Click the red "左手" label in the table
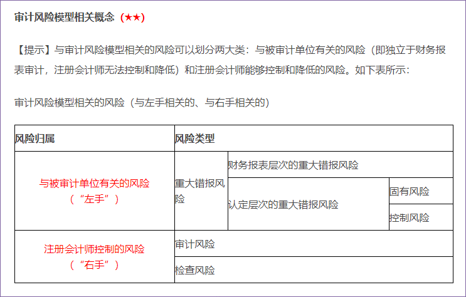The image size is (466, 297). [x=95, y=199]
